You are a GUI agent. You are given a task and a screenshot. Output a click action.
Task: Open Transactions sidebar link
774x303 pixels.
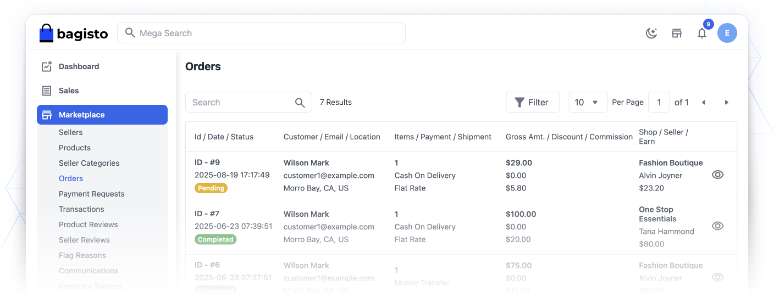tap(81, 209)
